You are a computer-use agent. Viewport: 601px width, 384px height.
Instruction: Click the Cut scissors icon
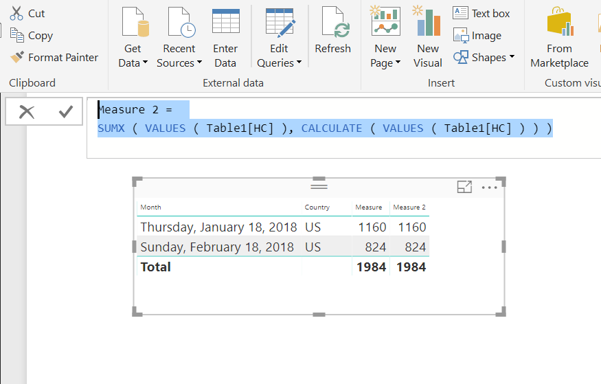click(x=16, y=14)
